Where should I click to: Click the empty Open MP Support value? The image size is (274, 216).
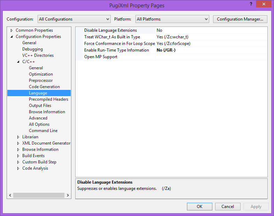pos(211,57)
